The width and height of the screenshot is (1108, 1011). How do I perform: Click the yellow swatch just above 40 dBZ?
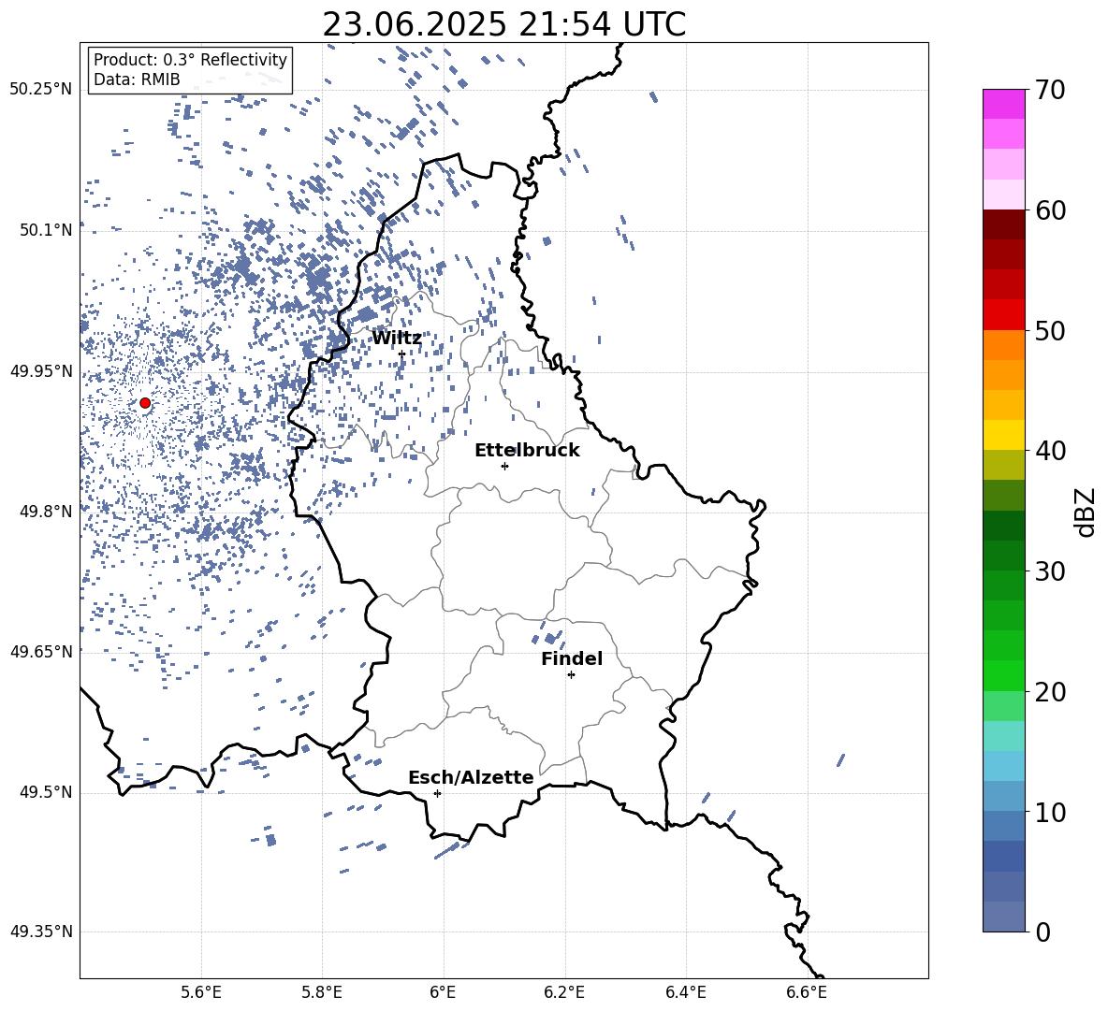pos(1003,435)
